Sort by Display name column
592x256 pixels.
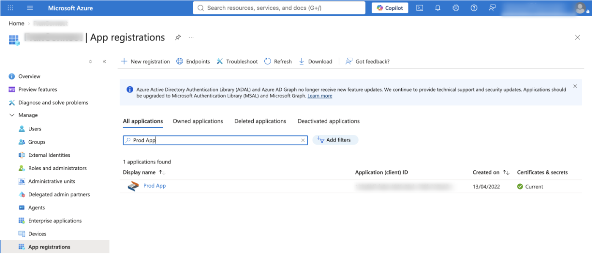[x=144, y=172]
